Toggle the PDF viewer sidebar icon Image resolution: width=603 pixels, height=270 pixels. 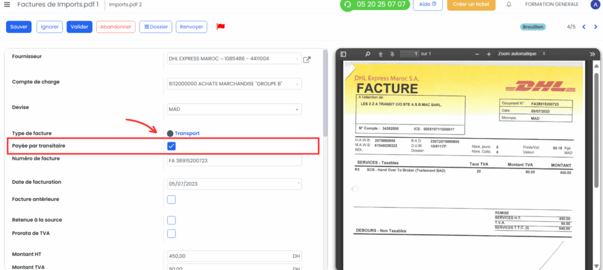(343, 54)
